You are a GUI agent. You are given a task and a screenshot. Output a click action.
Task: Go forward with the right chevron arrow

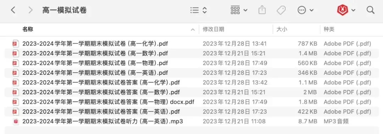(30, 10)
